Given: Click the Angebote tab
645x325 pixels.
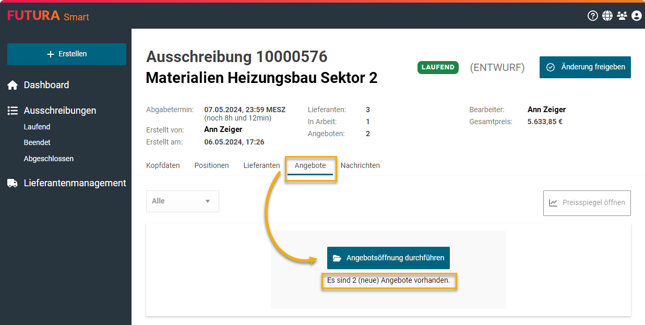Looking at the screenshot, I should pos(310,165).
